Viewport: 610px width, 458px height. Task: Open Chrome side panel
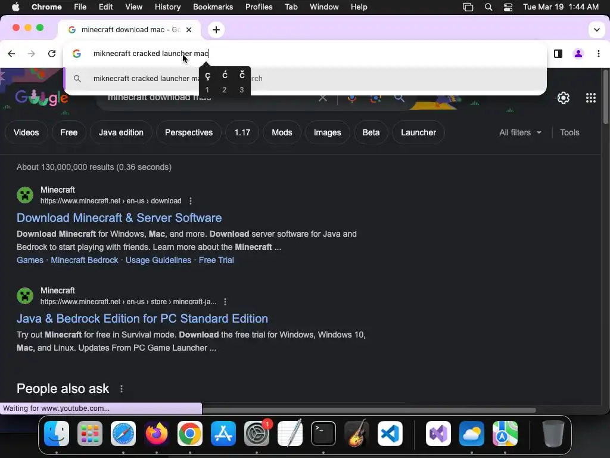558,54
